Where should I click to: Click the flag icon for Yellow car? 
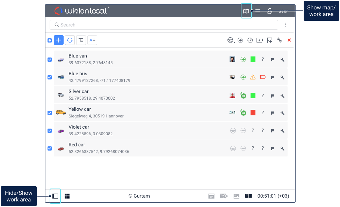(x=273, y=113)
